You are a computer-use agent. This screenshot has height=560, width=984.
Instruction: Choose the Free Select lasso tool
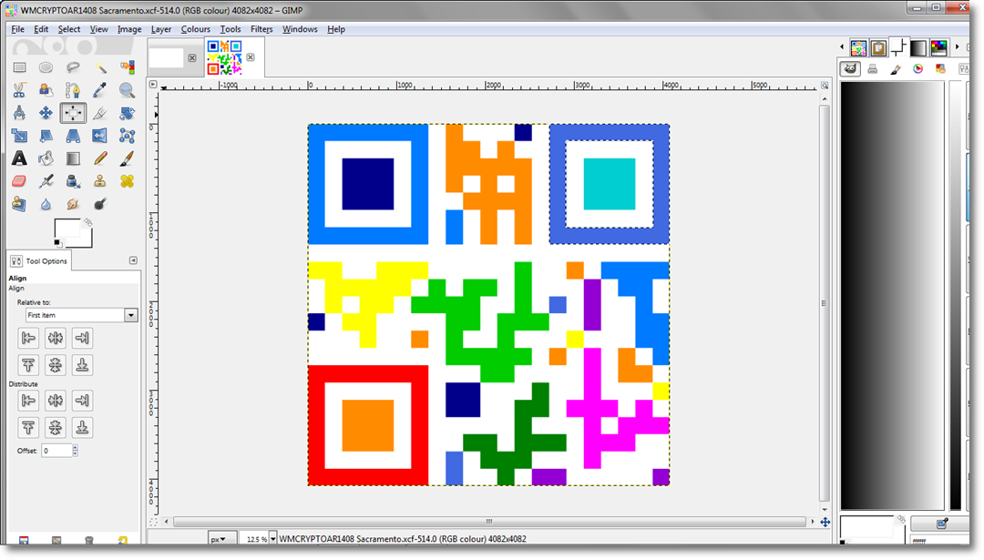(73, 67)
